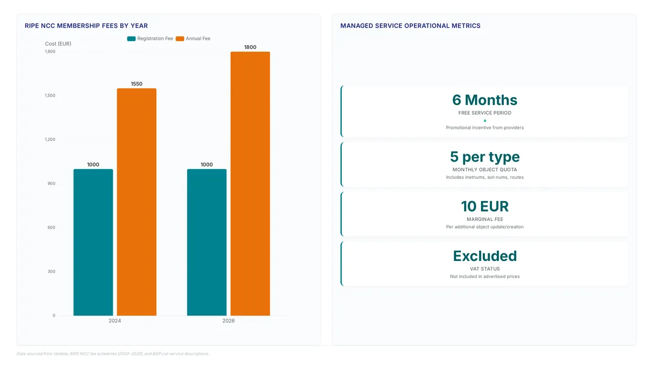Toggle the Annual Fee legend swatch
The height and width of the screenshot is (367, 653).
tap(180, 39)
